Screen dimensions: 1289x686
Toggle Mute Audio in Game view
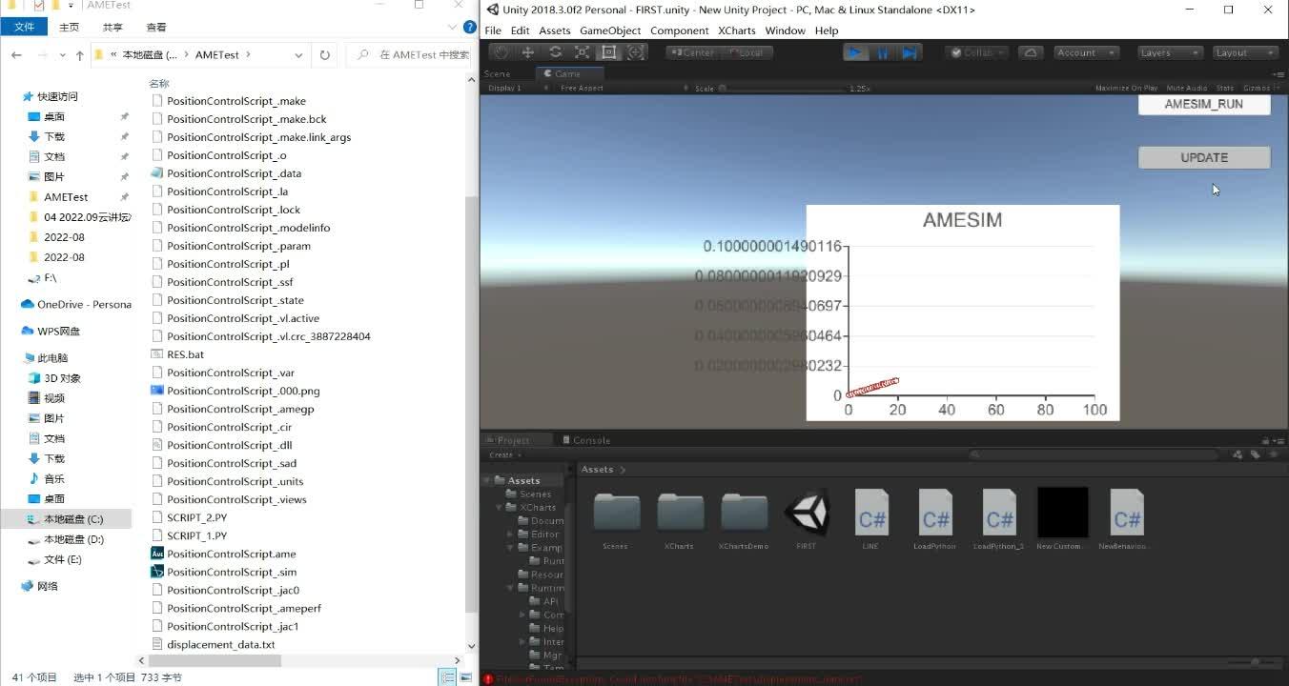1186,87
